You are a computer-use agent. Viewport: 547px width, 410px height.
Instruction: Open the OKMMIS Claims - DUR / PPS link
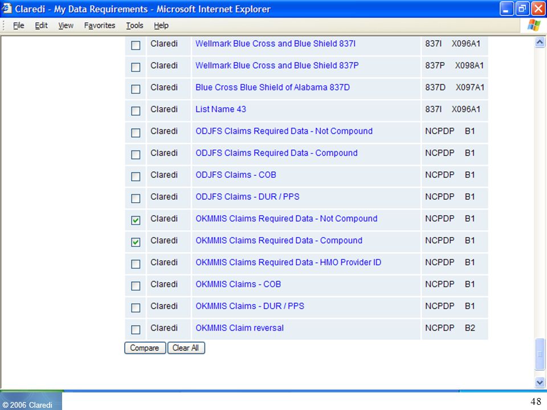pos(250,306)
